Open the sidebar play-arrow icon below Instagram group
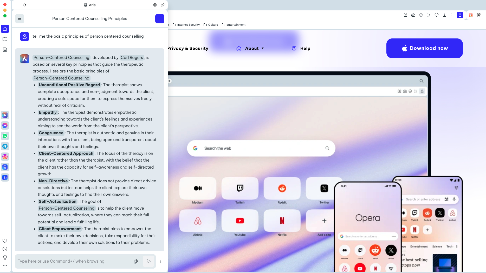 point(5,177)
